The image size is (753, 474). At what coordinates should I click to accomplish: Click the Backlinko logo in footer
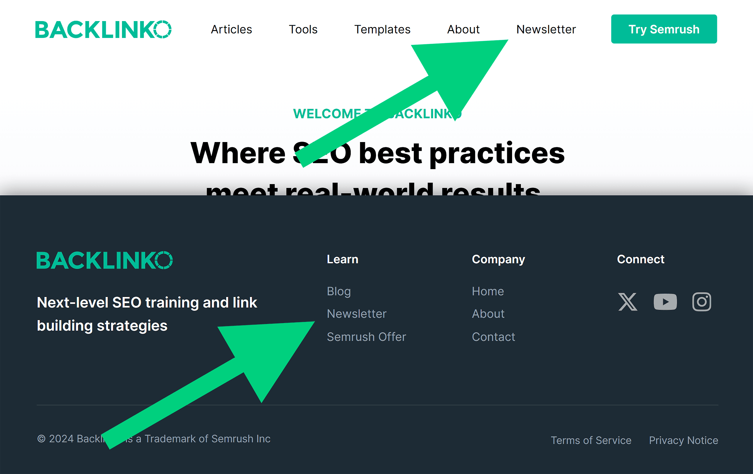tap(104, 260)
